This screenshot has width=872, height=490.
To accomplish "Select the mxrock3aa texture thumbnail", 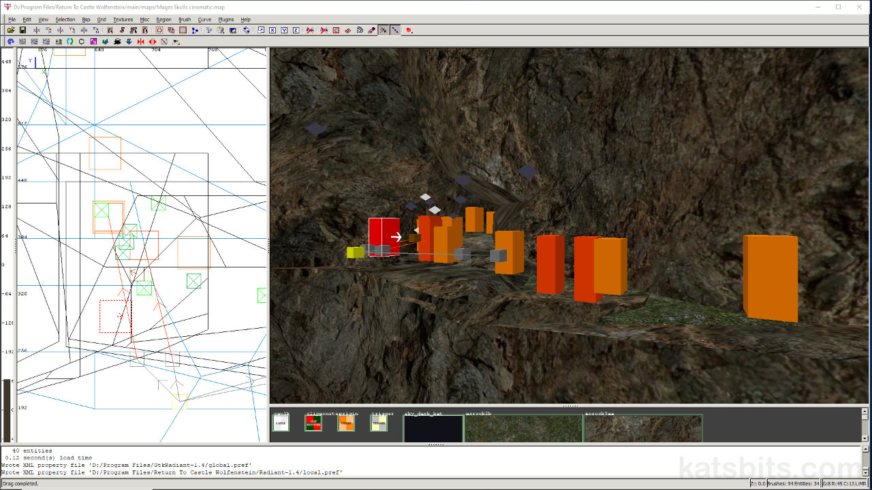I will 643,429.
